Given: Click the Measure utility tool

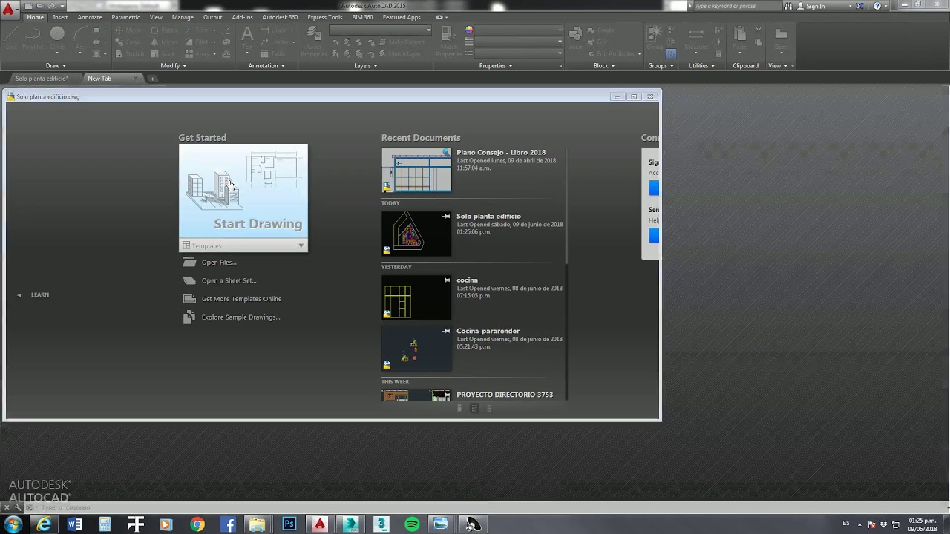Looking at the screenshot, I should pos(696,39).
